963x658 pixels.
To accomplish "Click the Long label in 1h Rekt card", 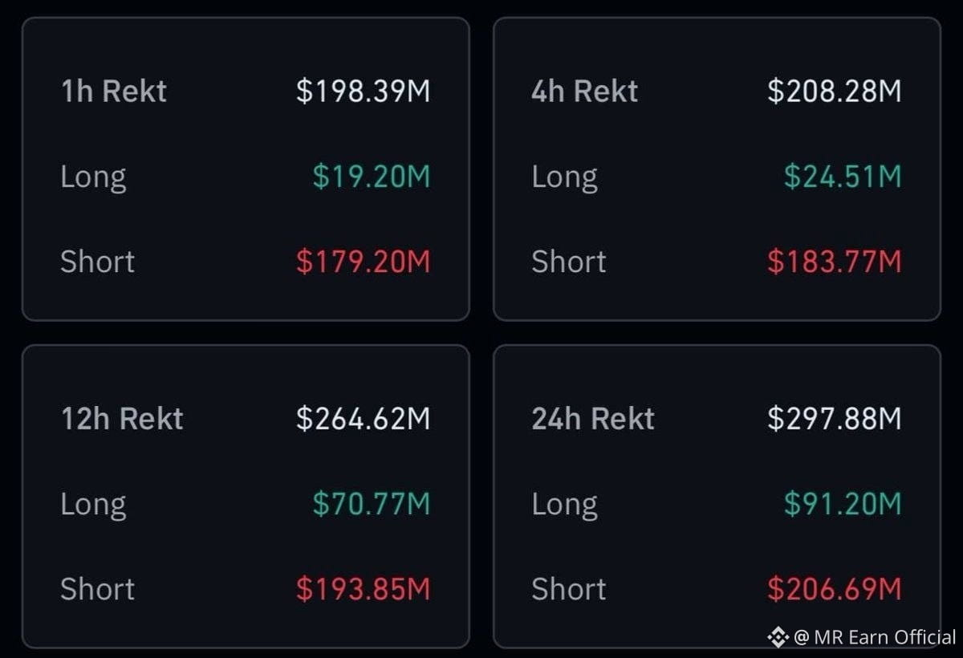I will 94,177.
